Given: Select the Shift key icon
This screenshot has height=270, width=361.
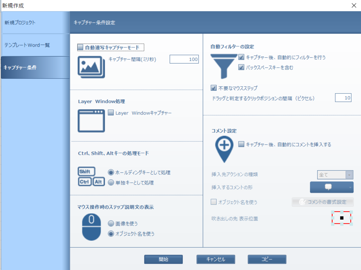Looking at the screenshot, I should pos(86,171).
